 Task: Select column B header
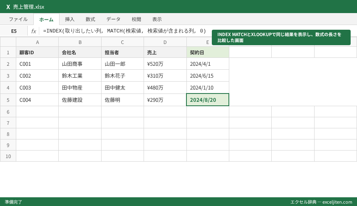tap(80, 42)
